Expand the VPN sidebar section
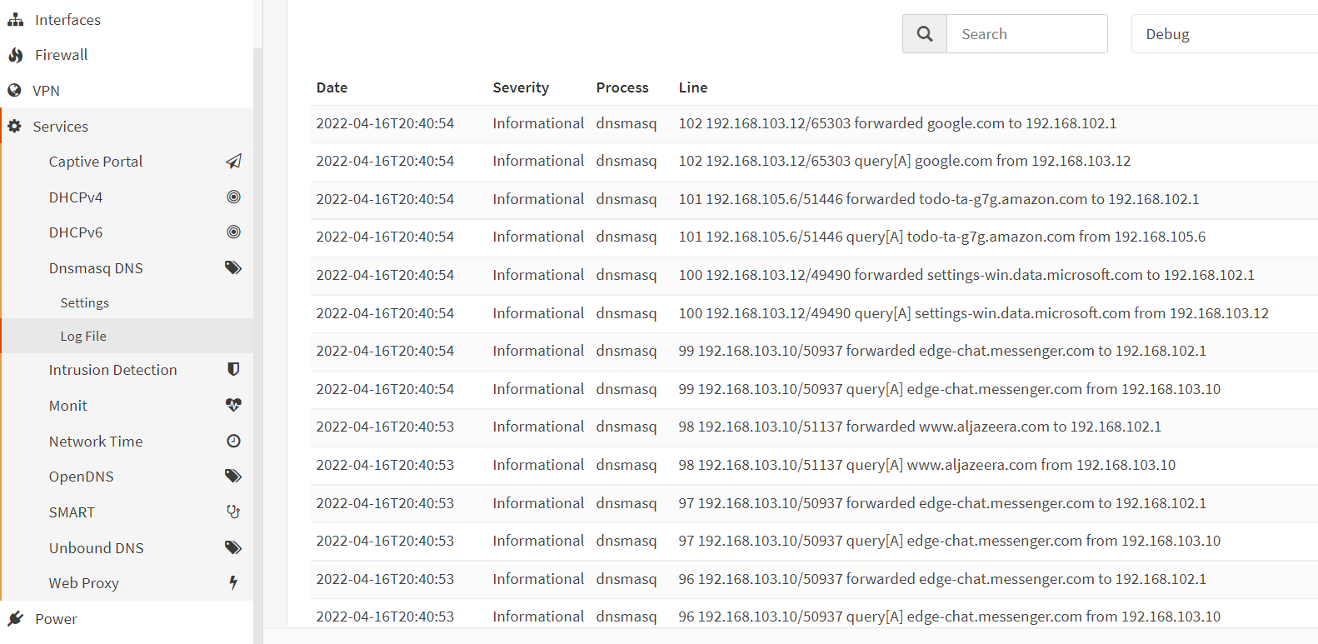The height and width of the screenshot is (644, 1318). point(46,91)
